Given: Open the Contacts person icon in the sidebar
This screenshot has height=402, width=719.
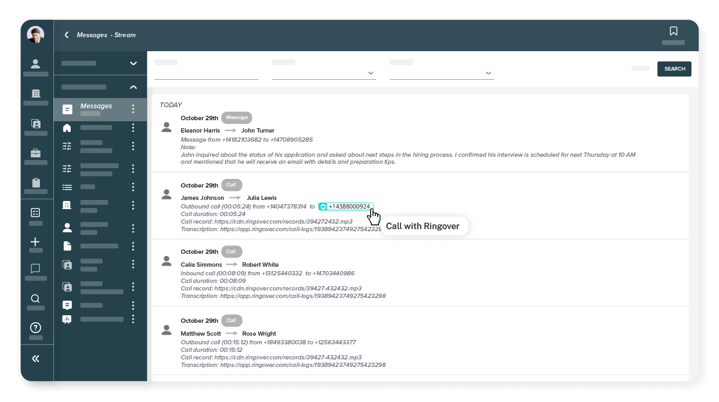Looking at the screenshot, I should pos(36,64).
